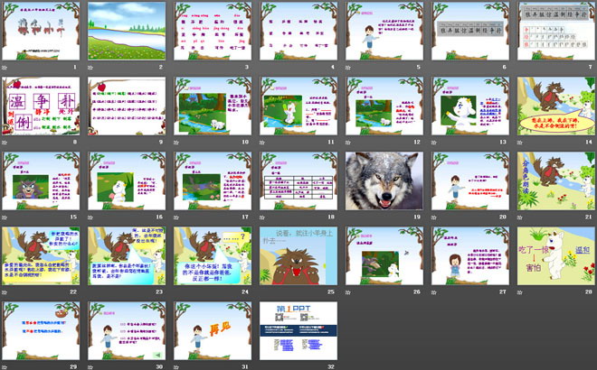Select slide 29 with the bird nest
Screen dimensions: 597x370
[x=41, y=331]
